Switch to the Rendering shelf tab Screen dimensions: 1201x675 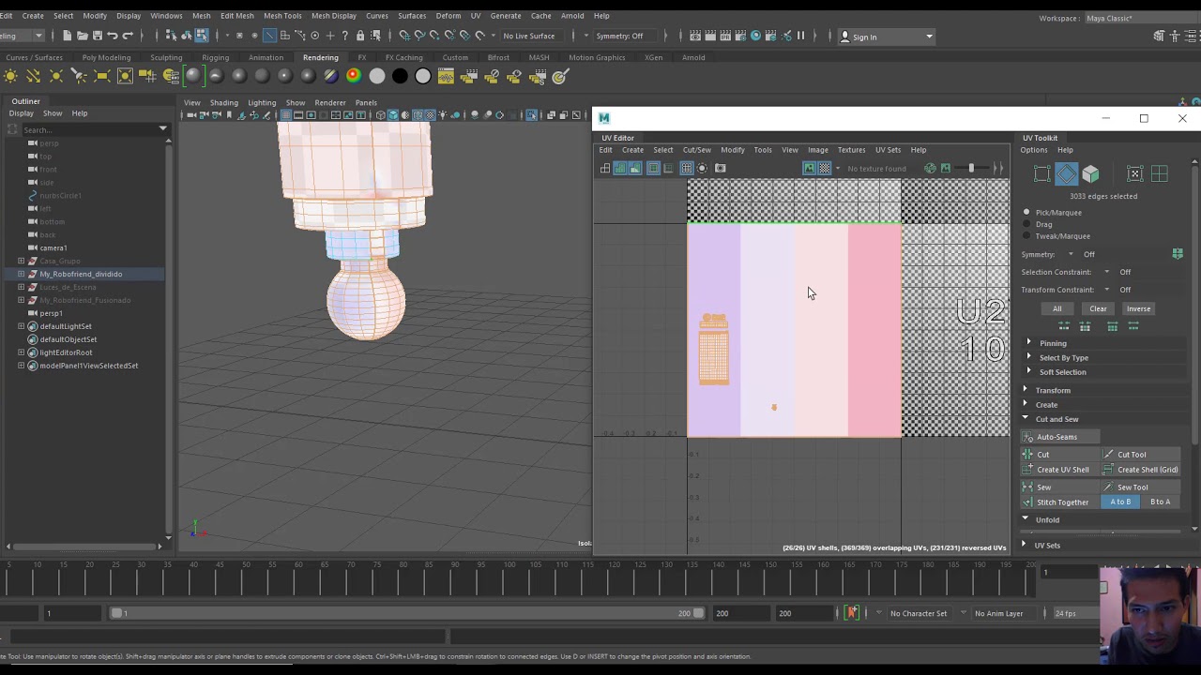[x=320, y=57]
